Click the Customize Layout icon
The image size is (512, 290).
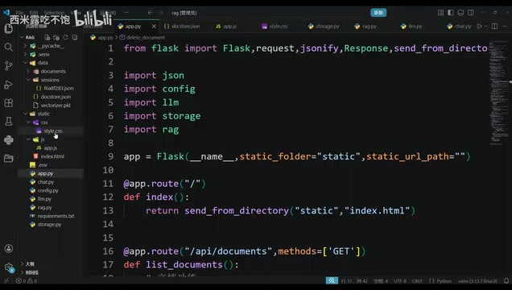tap(440, 12)
